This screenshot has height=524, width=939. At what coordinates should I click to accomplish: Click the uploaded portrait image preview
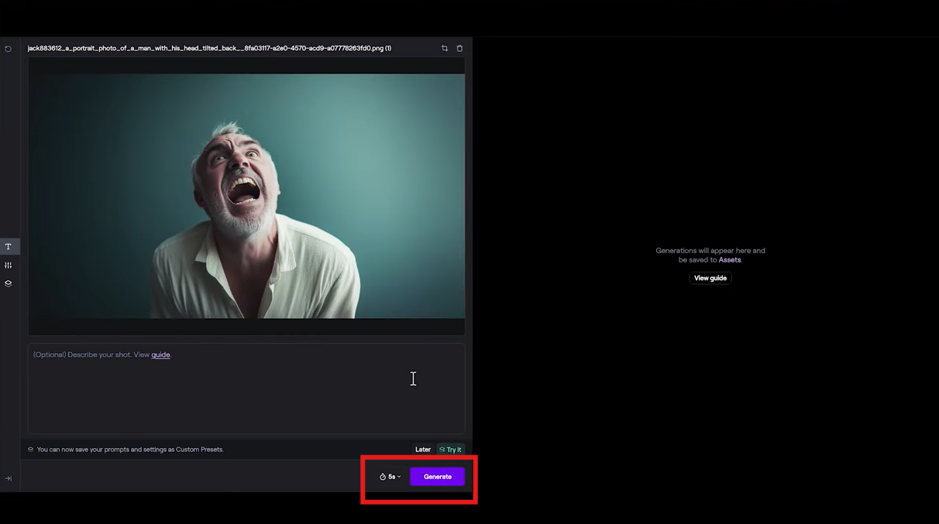[x=246, y=196]
